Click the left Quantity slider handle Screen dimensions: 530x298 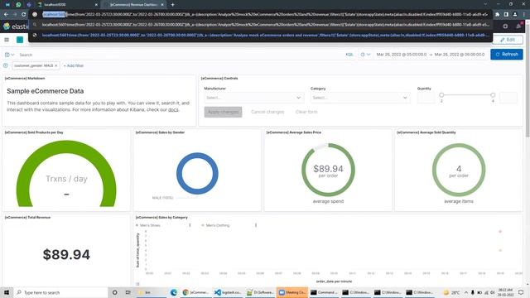441,95
